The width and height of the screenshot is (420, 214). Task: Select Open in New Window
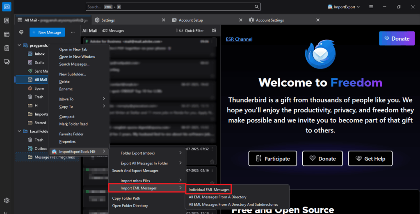coord(77,57)
